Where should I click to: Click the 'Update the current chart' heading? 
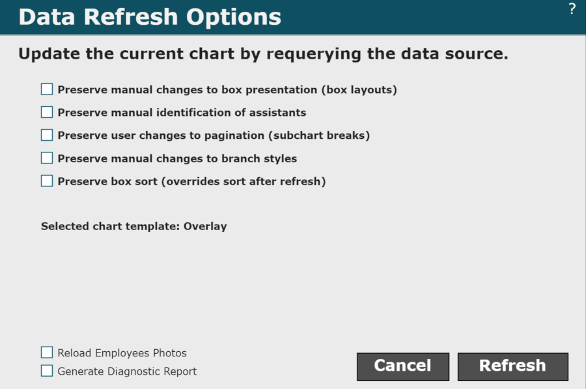pyautogui.click(x=263, y=54)
